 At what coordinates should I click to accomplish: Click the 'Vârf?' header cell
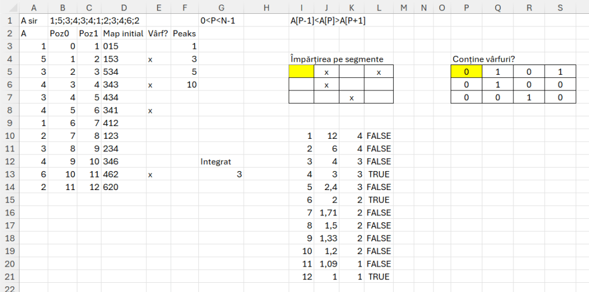click(158, 33)
